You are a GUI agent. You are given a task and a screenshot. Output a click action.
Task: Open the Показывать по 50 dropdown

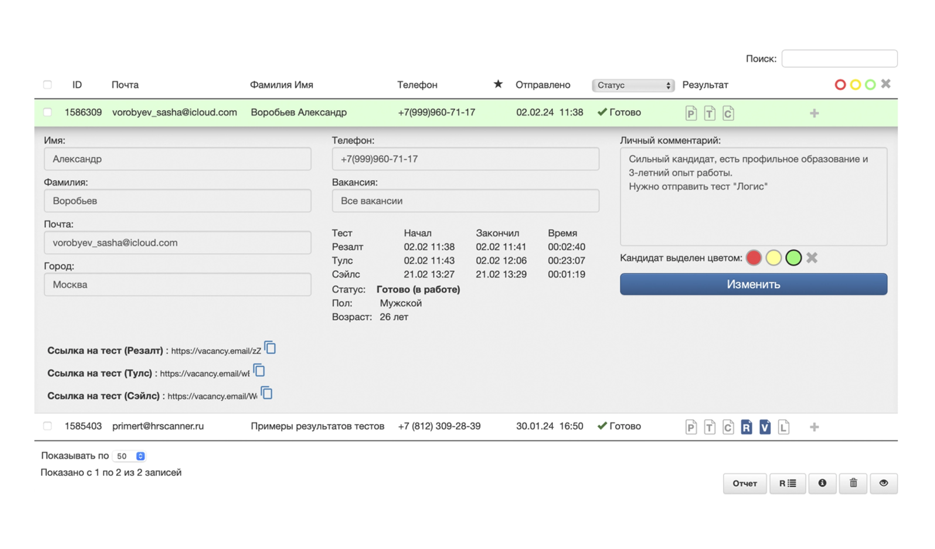pos(130,456)
